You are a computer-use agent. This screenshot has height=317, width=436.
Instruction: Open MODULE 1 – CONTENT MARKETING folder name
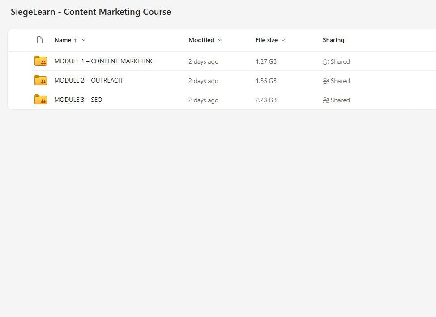click(104, 61)
